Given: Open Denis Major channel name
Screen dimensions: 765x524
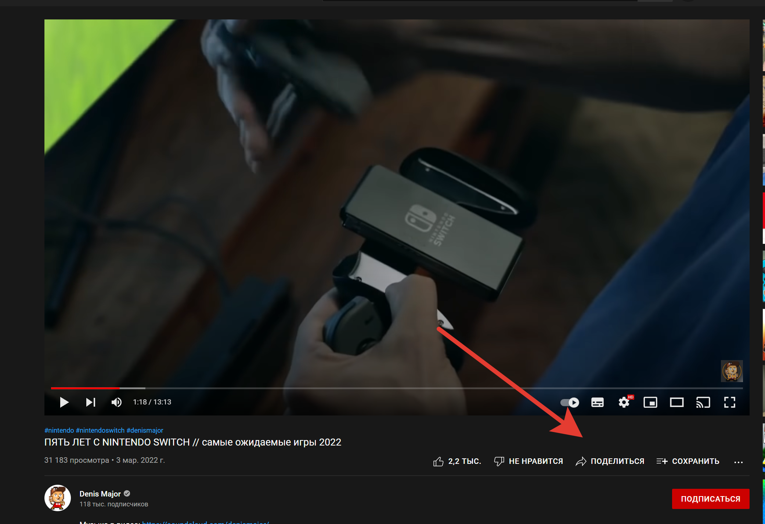Looking at the screenshot, I should point(100,494).
